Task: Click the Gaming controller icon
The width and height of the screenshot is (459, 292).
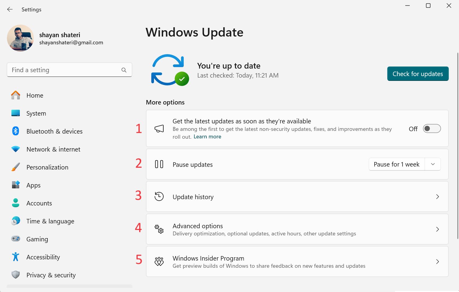Action: (16, 239)
